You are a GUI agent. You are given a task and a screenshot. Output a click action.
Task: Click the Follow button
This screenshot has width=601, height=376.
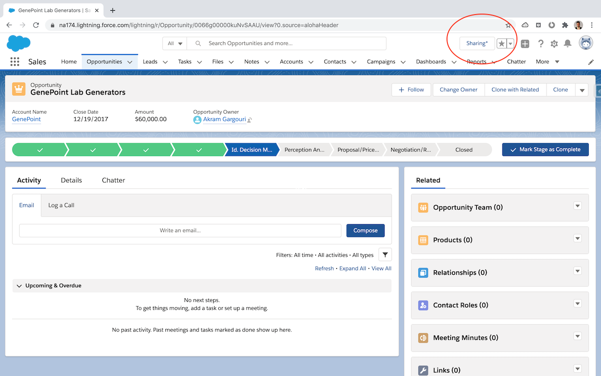point(411,90)
